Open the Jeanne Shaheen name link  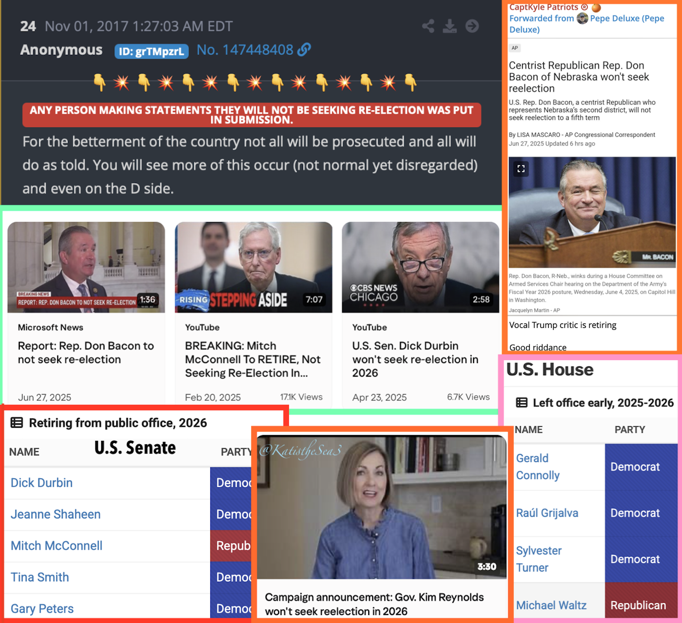56,514
